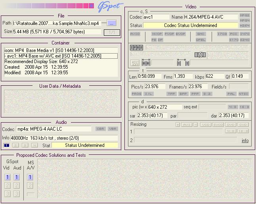The image size is (256, 204).
Task: Click MS A/V test button 2
Action: 30,185
